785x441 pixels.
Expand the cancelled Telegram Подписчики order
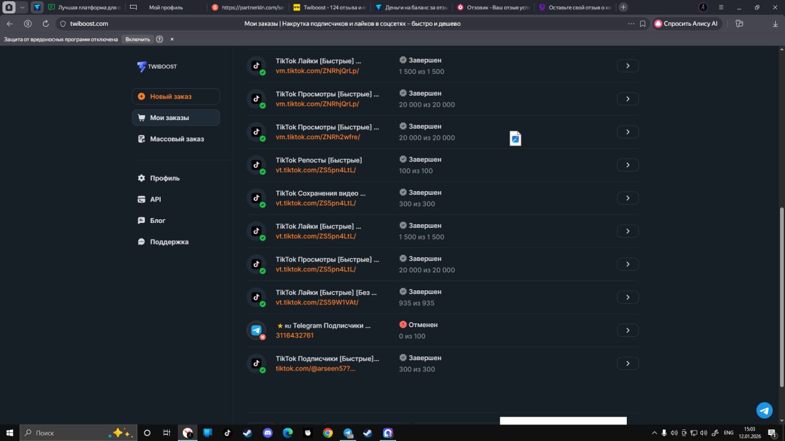(x=627, y=330)
